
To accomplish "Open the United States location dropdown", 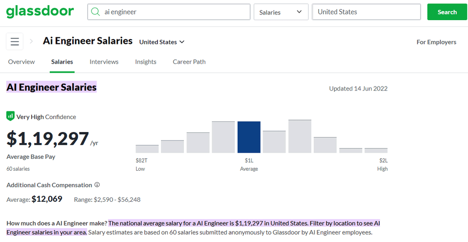I will click(161, 42).
